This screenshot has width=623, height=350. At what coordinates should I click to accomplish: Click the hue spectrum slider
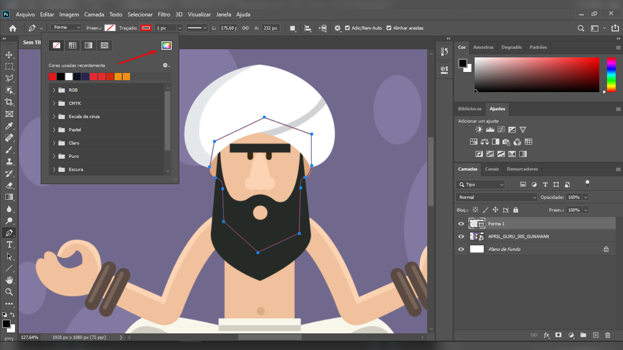611,75
